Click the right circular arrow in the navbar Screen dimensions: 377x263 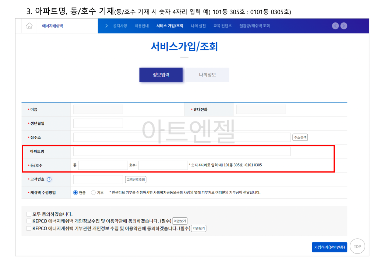[343, 26]
